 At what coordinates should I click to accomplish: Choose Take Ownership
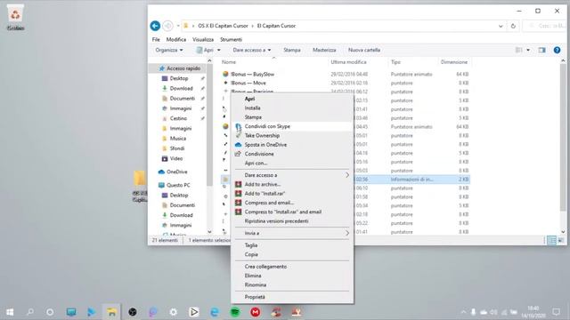(292, 135)
